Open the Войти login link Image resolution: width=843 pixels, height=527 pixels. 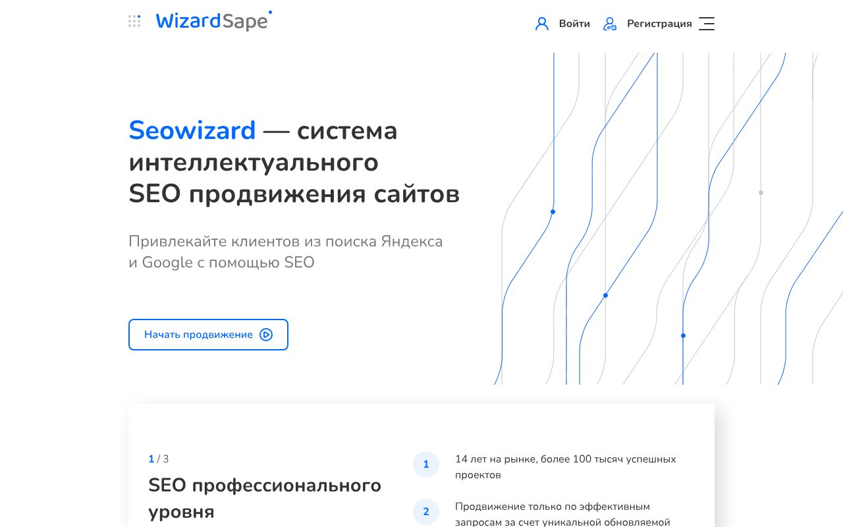click(x=574, y=23)
